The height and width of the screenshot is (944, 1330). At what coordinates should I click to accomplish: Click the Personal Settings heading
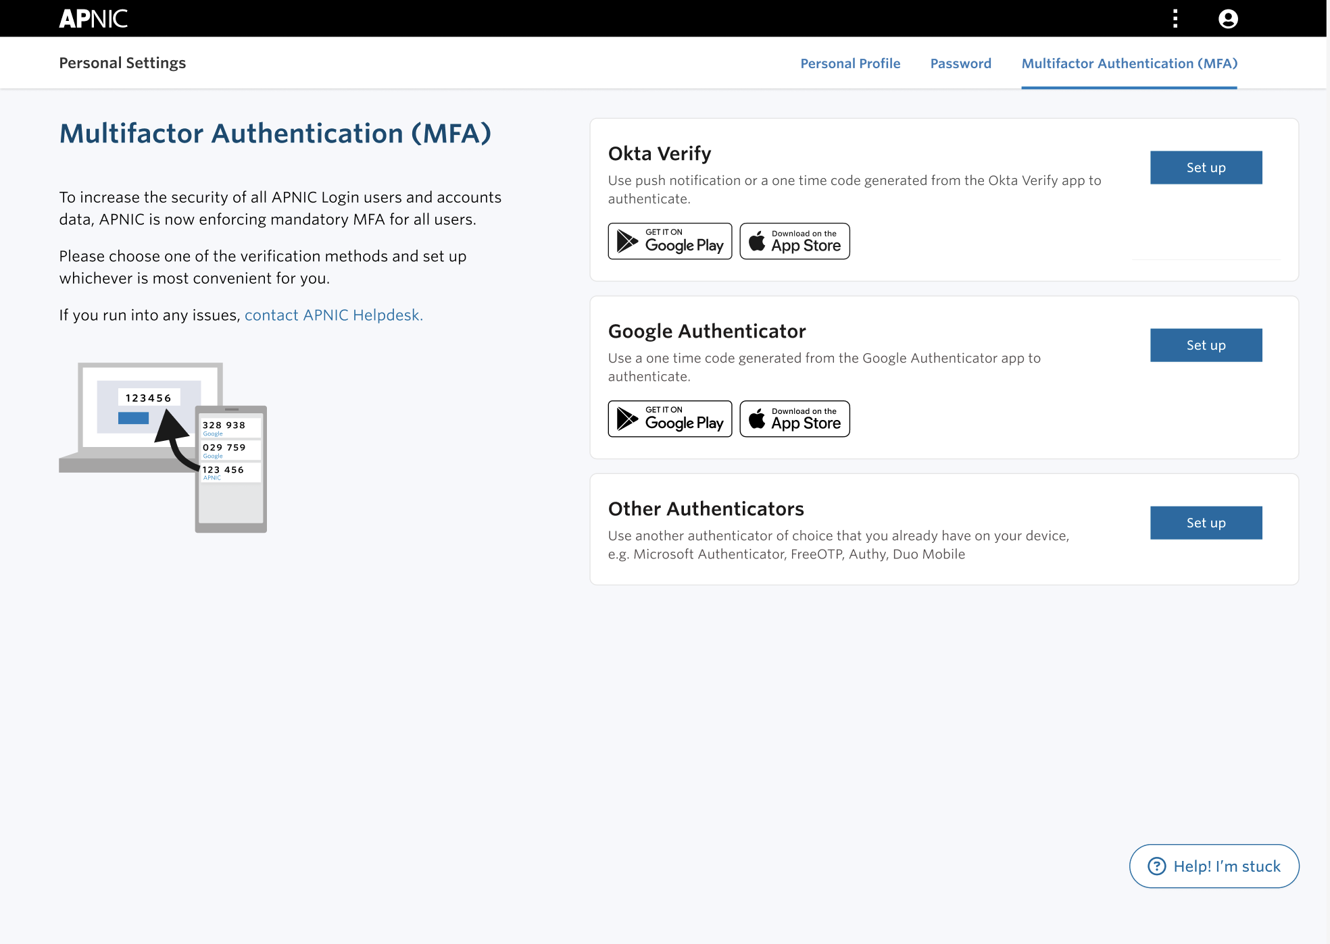(122, 63)
